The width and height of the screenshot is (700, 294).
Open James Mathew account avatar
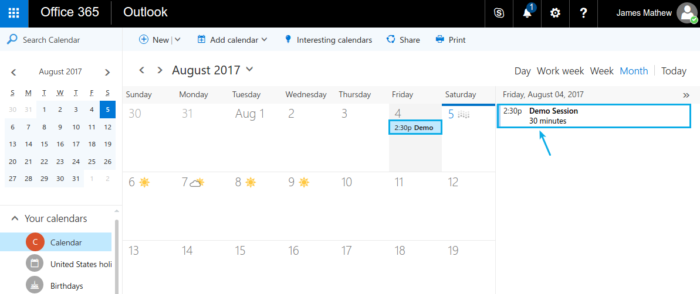coord(686,13)
